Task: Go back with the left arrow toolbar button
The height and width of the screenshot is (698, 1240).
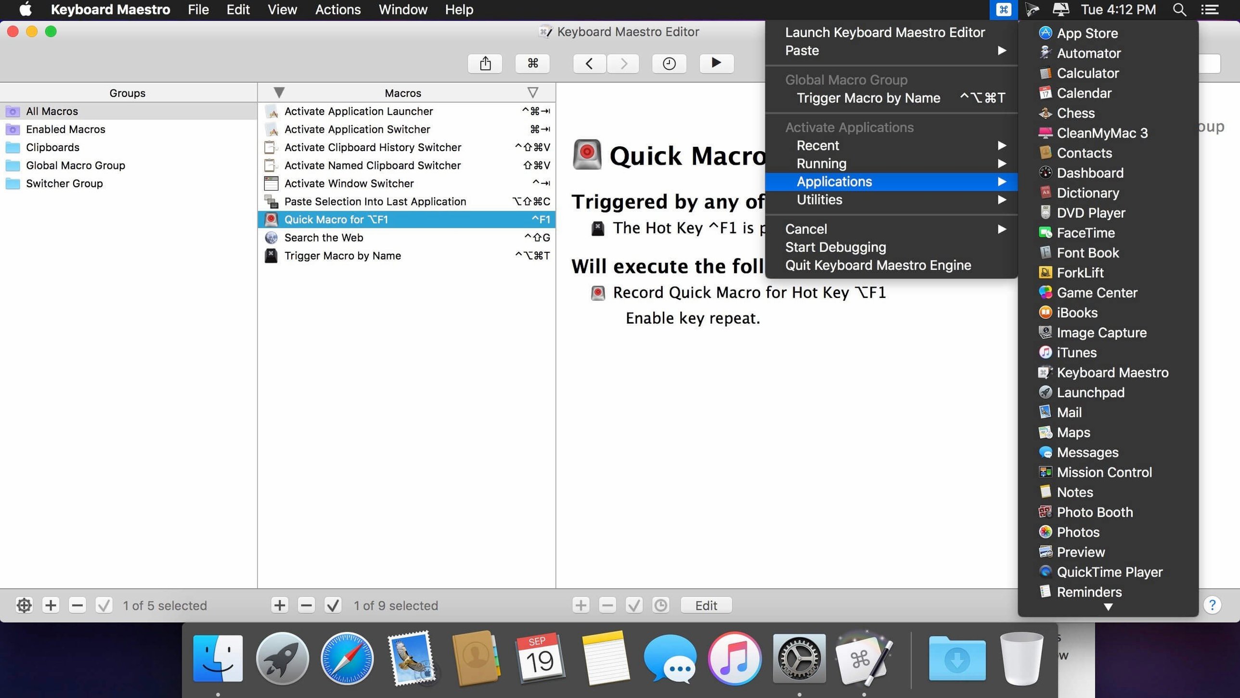Action: coord(589,63)
